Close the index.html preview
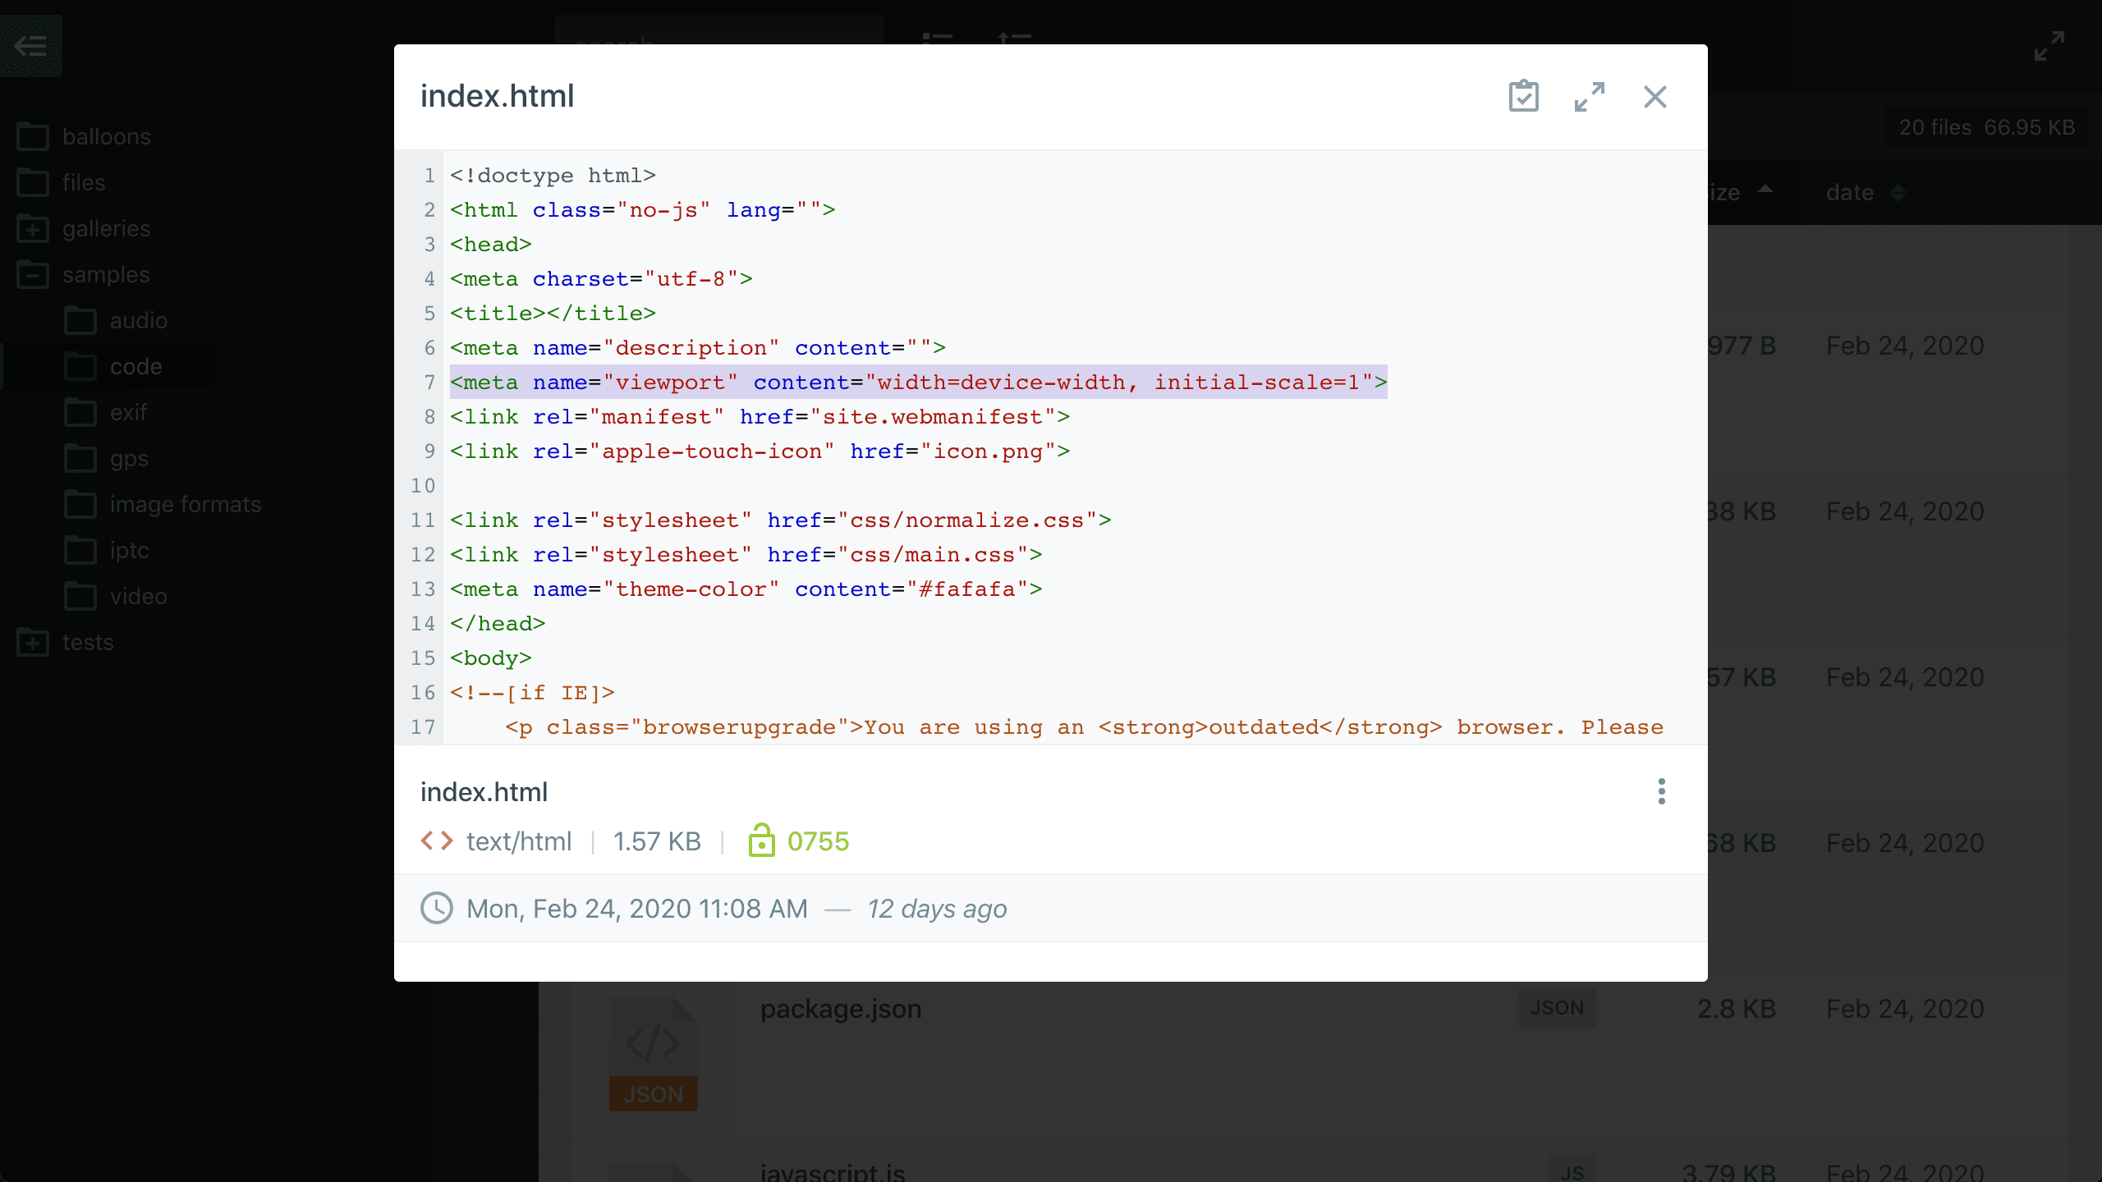The width and height of the screenshot is (2102, 1182). click(x=1655, y=96)
